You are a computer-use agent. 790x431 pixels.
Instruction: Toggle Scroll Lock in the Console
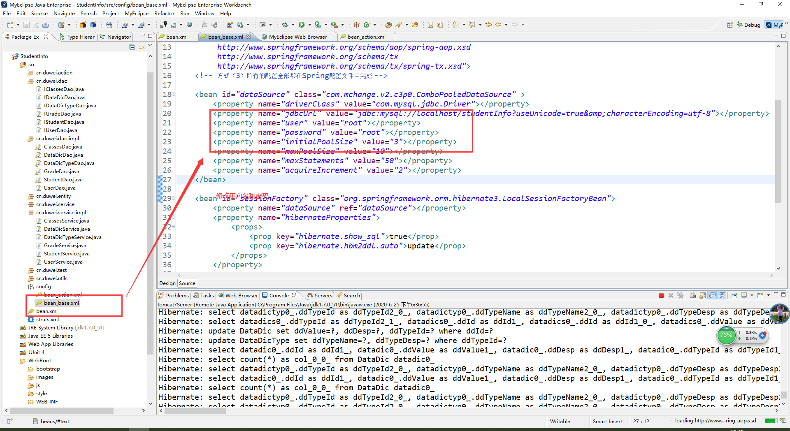[702, 295]
